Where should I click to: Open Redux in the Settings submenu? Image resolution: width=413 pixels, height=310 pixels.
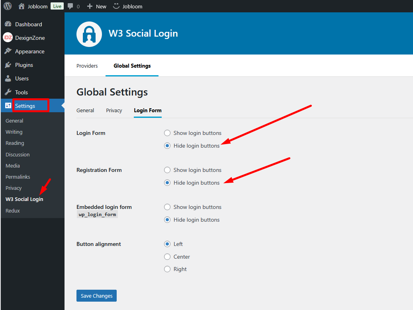click(13, 211)
